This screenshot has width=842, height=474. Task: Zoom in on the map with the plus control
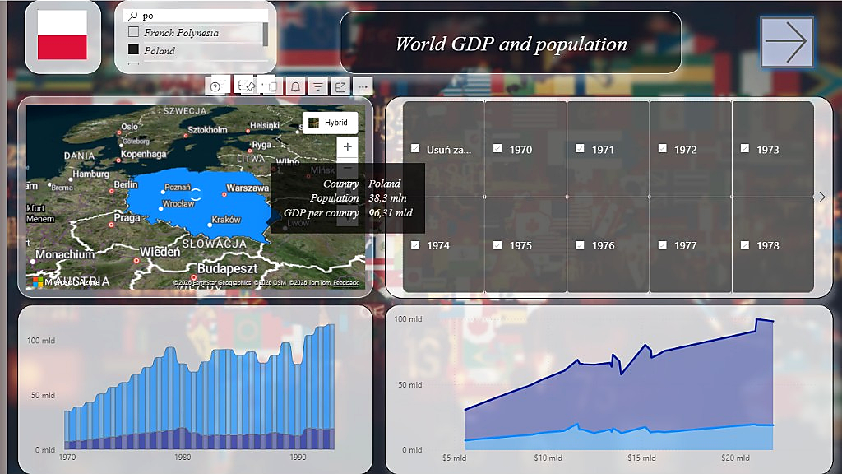click(347, 147)
